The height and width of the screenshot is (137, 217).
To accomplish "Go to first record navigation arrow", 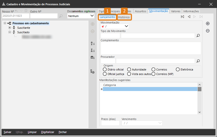I will coord(182,17).
